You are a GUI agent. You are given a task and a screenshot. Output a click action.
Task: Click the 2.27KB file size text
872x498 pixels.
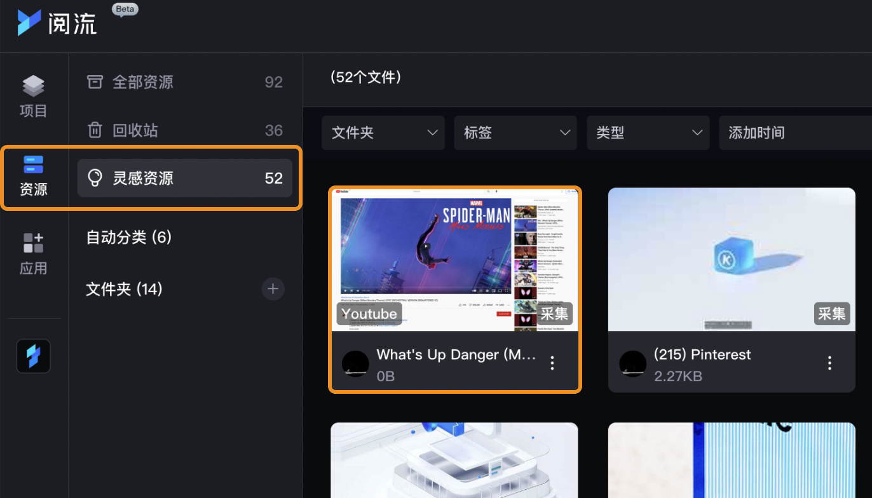[x=678, y=376]
